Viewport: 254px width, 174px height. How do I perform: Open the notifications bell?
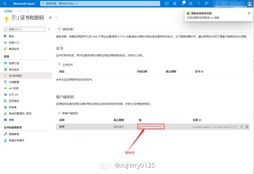183,3
